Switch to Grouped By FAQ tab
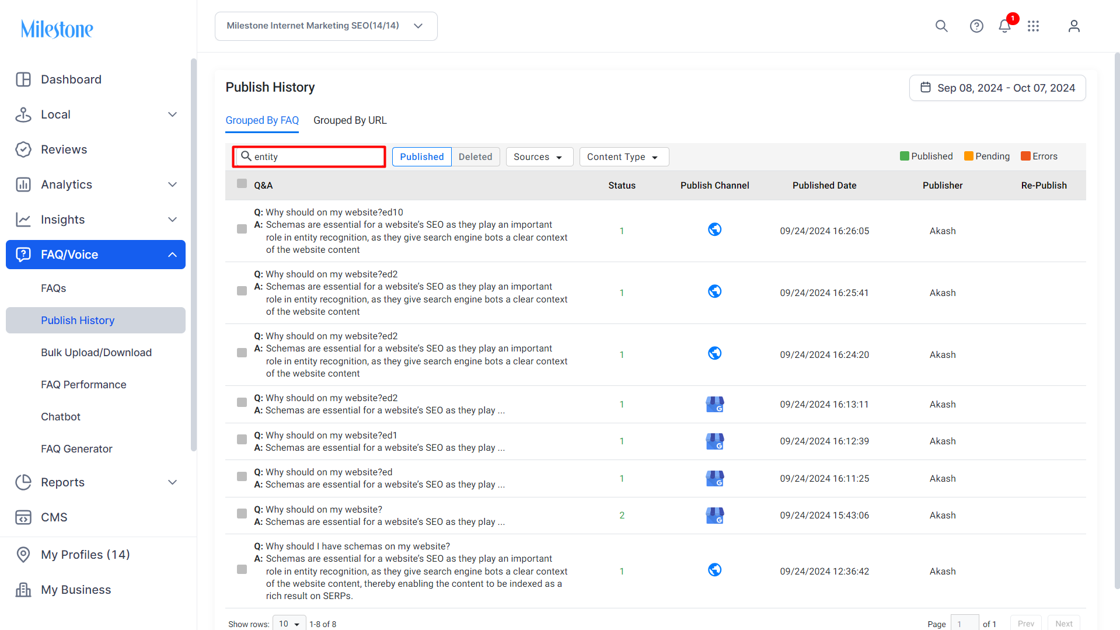1120x630 pixels. [262, 120]
